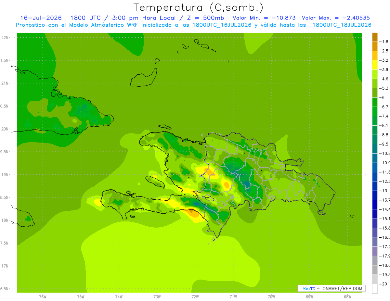The width and height of the screenshot is (390, 301).
Task: Click the "-8.1" colorbar label
Action: pyautogui.click(x=384, y=125)
